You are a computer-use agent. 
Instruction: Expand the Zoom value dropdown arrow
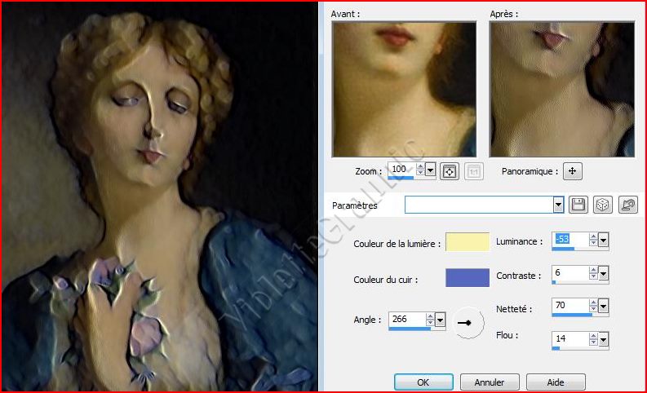[431, 170]
